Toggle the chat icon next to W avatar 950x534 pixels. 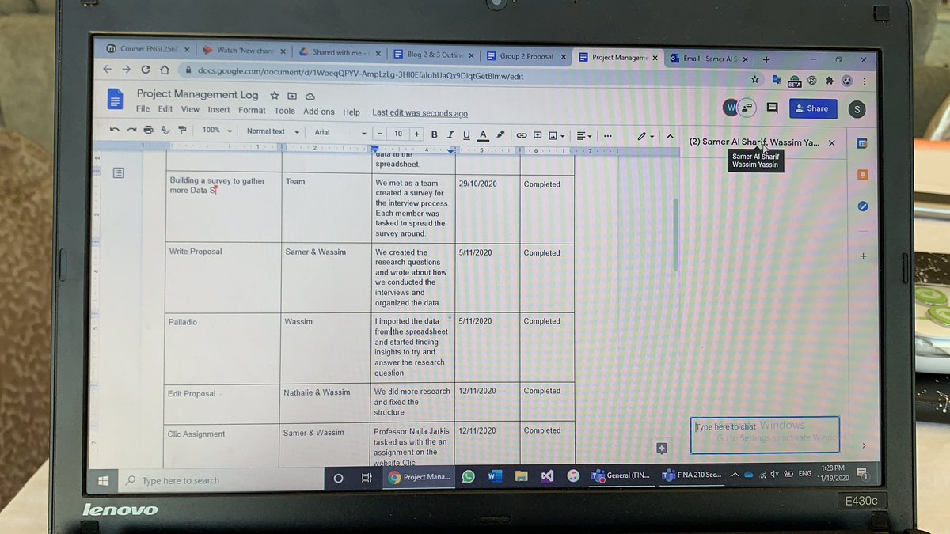(x=747, y=108)
